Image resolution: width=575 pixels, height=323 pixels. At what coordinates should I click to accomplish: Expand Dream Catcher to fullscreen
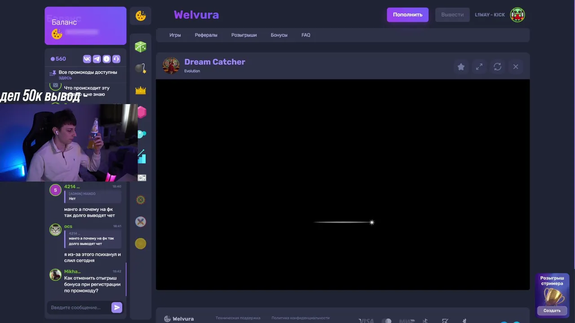pos(479,67)
